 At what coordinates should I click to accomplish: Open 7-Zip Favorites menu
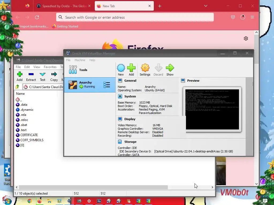[50, 67]
